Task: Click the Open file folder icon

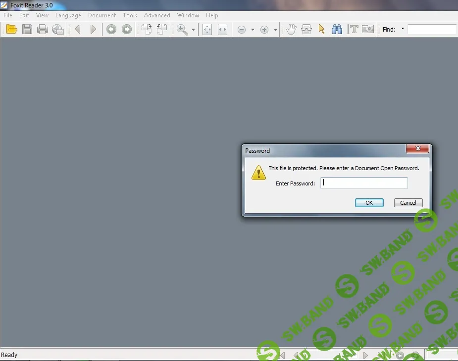Action: click(11, 30)
